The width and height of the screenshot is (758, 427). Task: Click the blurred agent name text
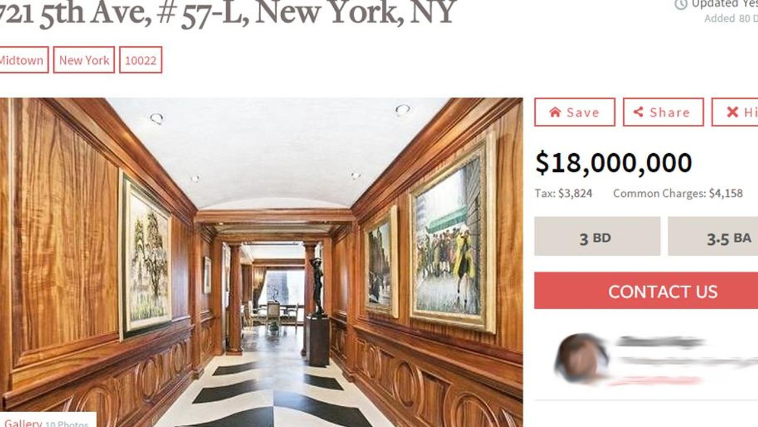(660, 342)
